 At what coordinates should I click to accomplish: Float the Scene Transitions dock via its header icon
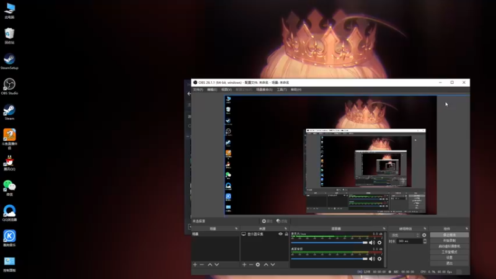[x=425, y=228]
